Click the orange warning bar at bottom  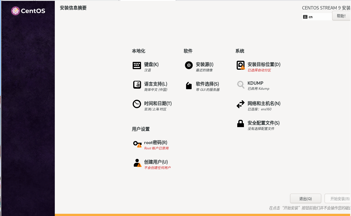pyautogui.click(x=203, y=215)
